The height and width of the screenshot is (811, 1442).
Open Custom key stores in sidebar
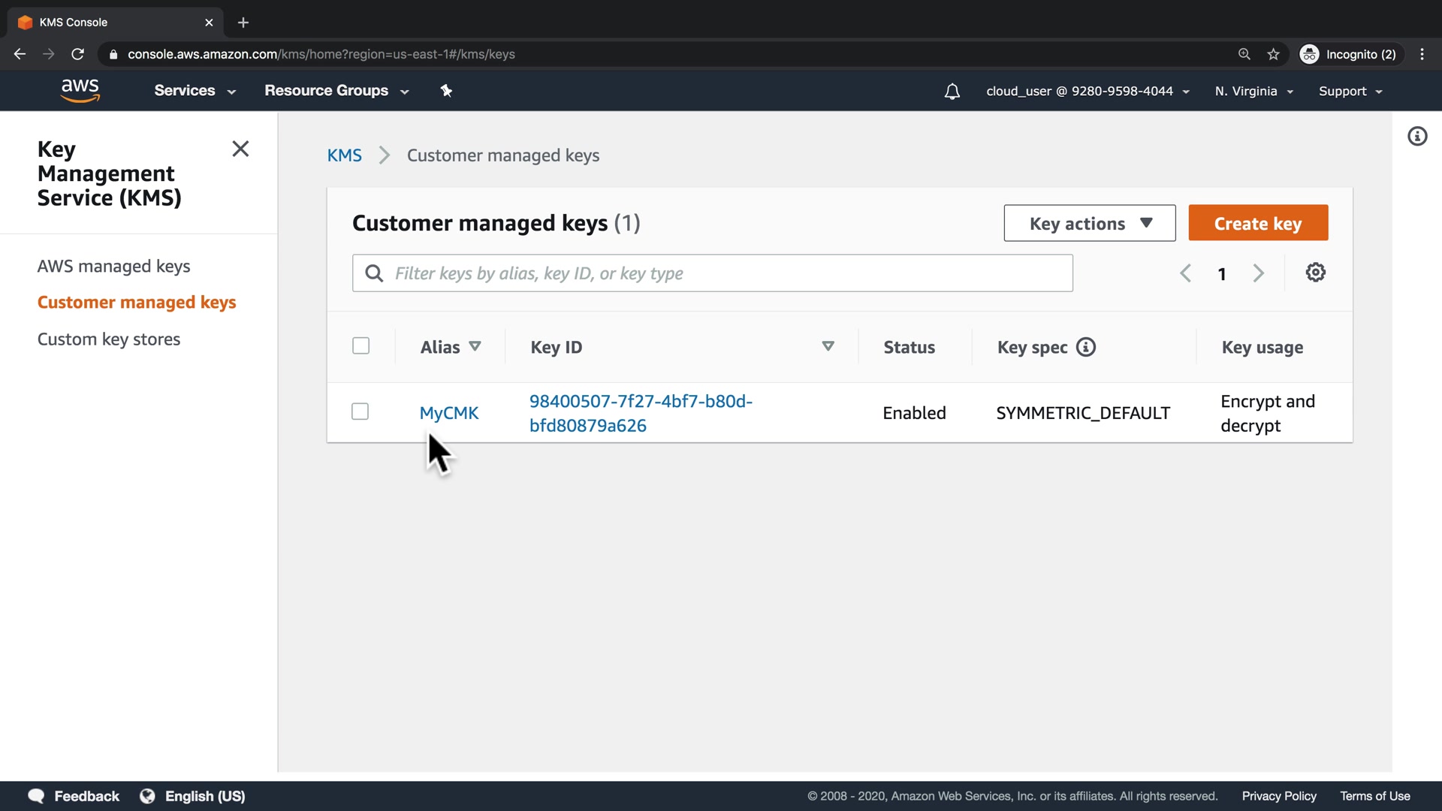click(x=109, y=339)
